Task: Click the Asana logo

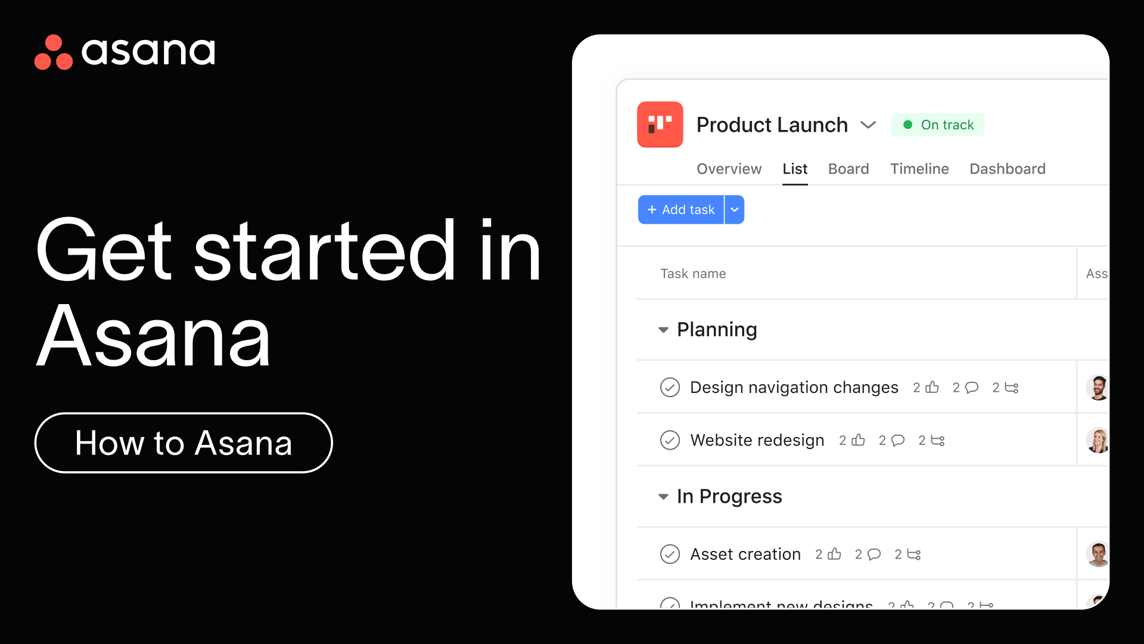Action: tap(125, 52)
